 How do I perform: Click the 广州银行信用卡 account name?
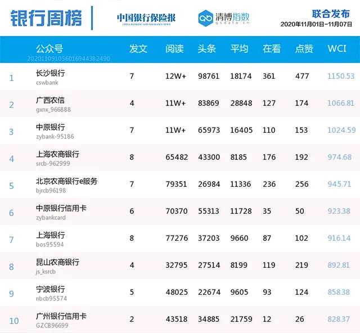click(x=61, y=316)
